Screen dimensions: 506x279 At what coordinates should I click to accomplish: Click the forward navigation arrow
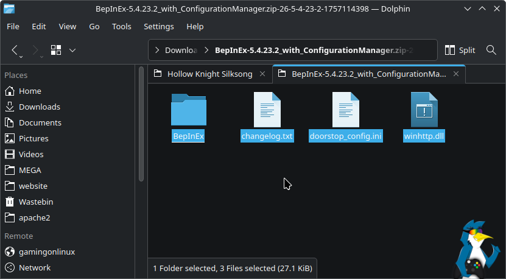(35, 50)
